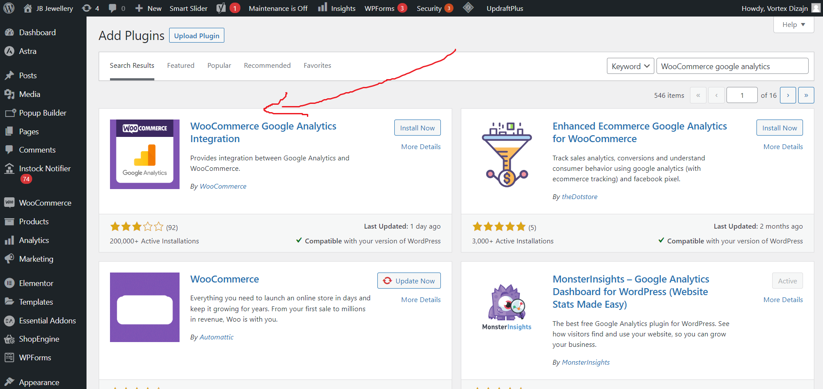Viewport: 823px width, 389px height.
Task: Click Enhanced Ecommerce funnel plugin thumbnail
Action: (507, 154)
